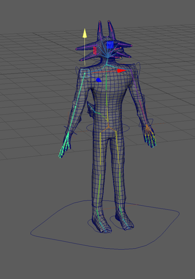Image resolution: width=195 pixels, height=279 pixels.
Task: Select the circular hip control curve around the waist
Action: point(108,128)
